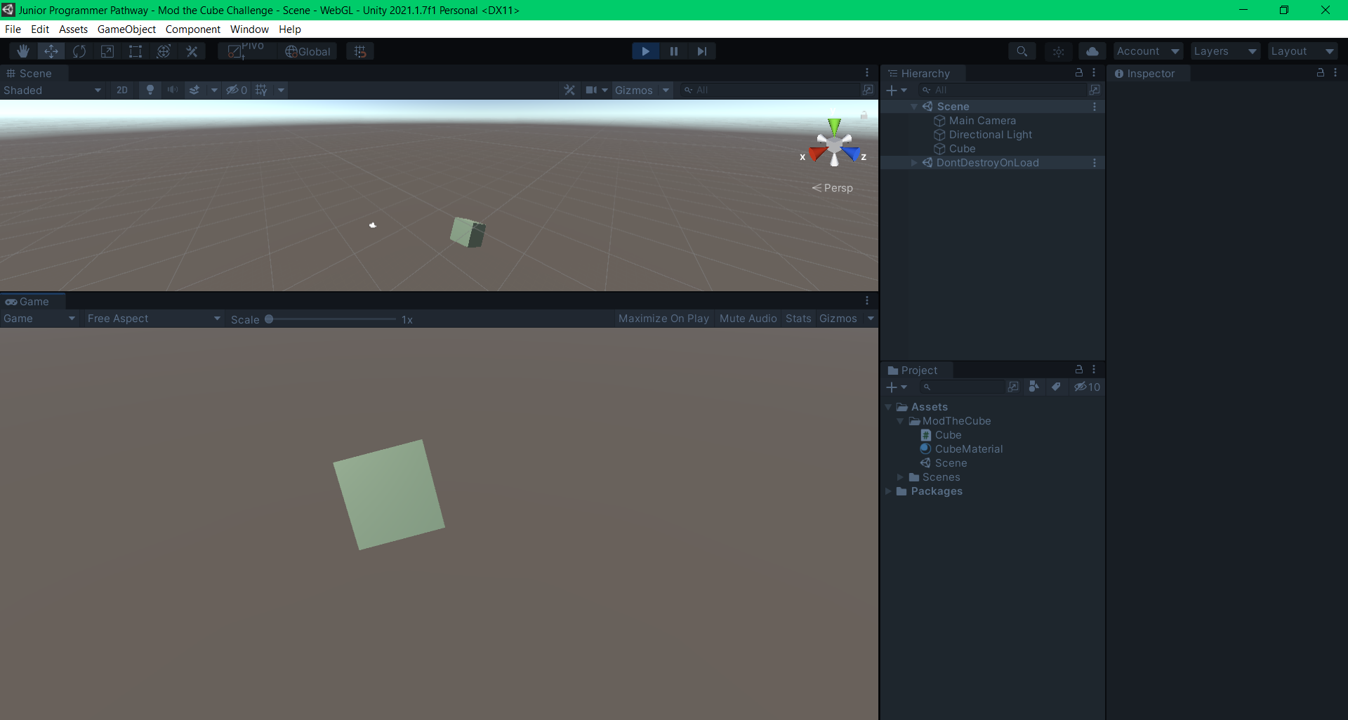
Task: Click the Stats button in Game view
Action: tap(798, 318)
